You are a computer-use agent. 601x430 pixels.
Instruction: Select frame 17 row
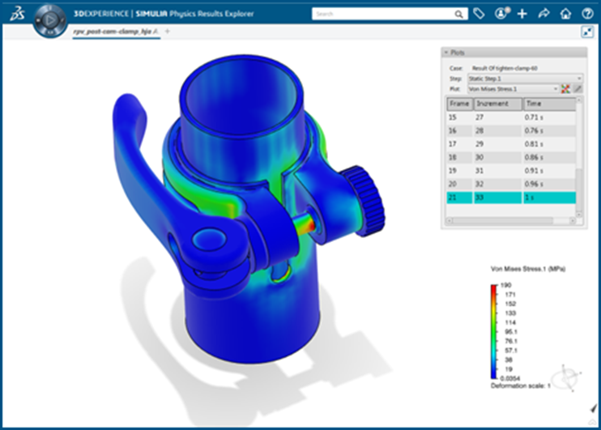click(511, 144)
